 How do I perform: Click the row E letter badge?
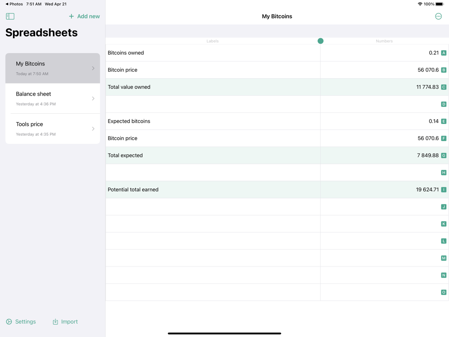pyautogui.click(x=444, y=121)
